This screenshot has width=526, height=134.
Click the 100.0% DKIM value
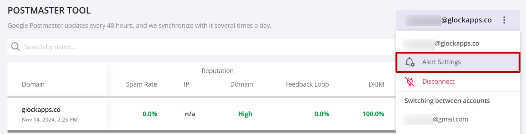click(x=373, y=114)
